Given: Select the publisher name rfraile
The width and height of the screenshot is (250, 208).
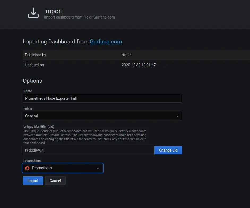Looking at the screenshot, I should click(126, 55).
